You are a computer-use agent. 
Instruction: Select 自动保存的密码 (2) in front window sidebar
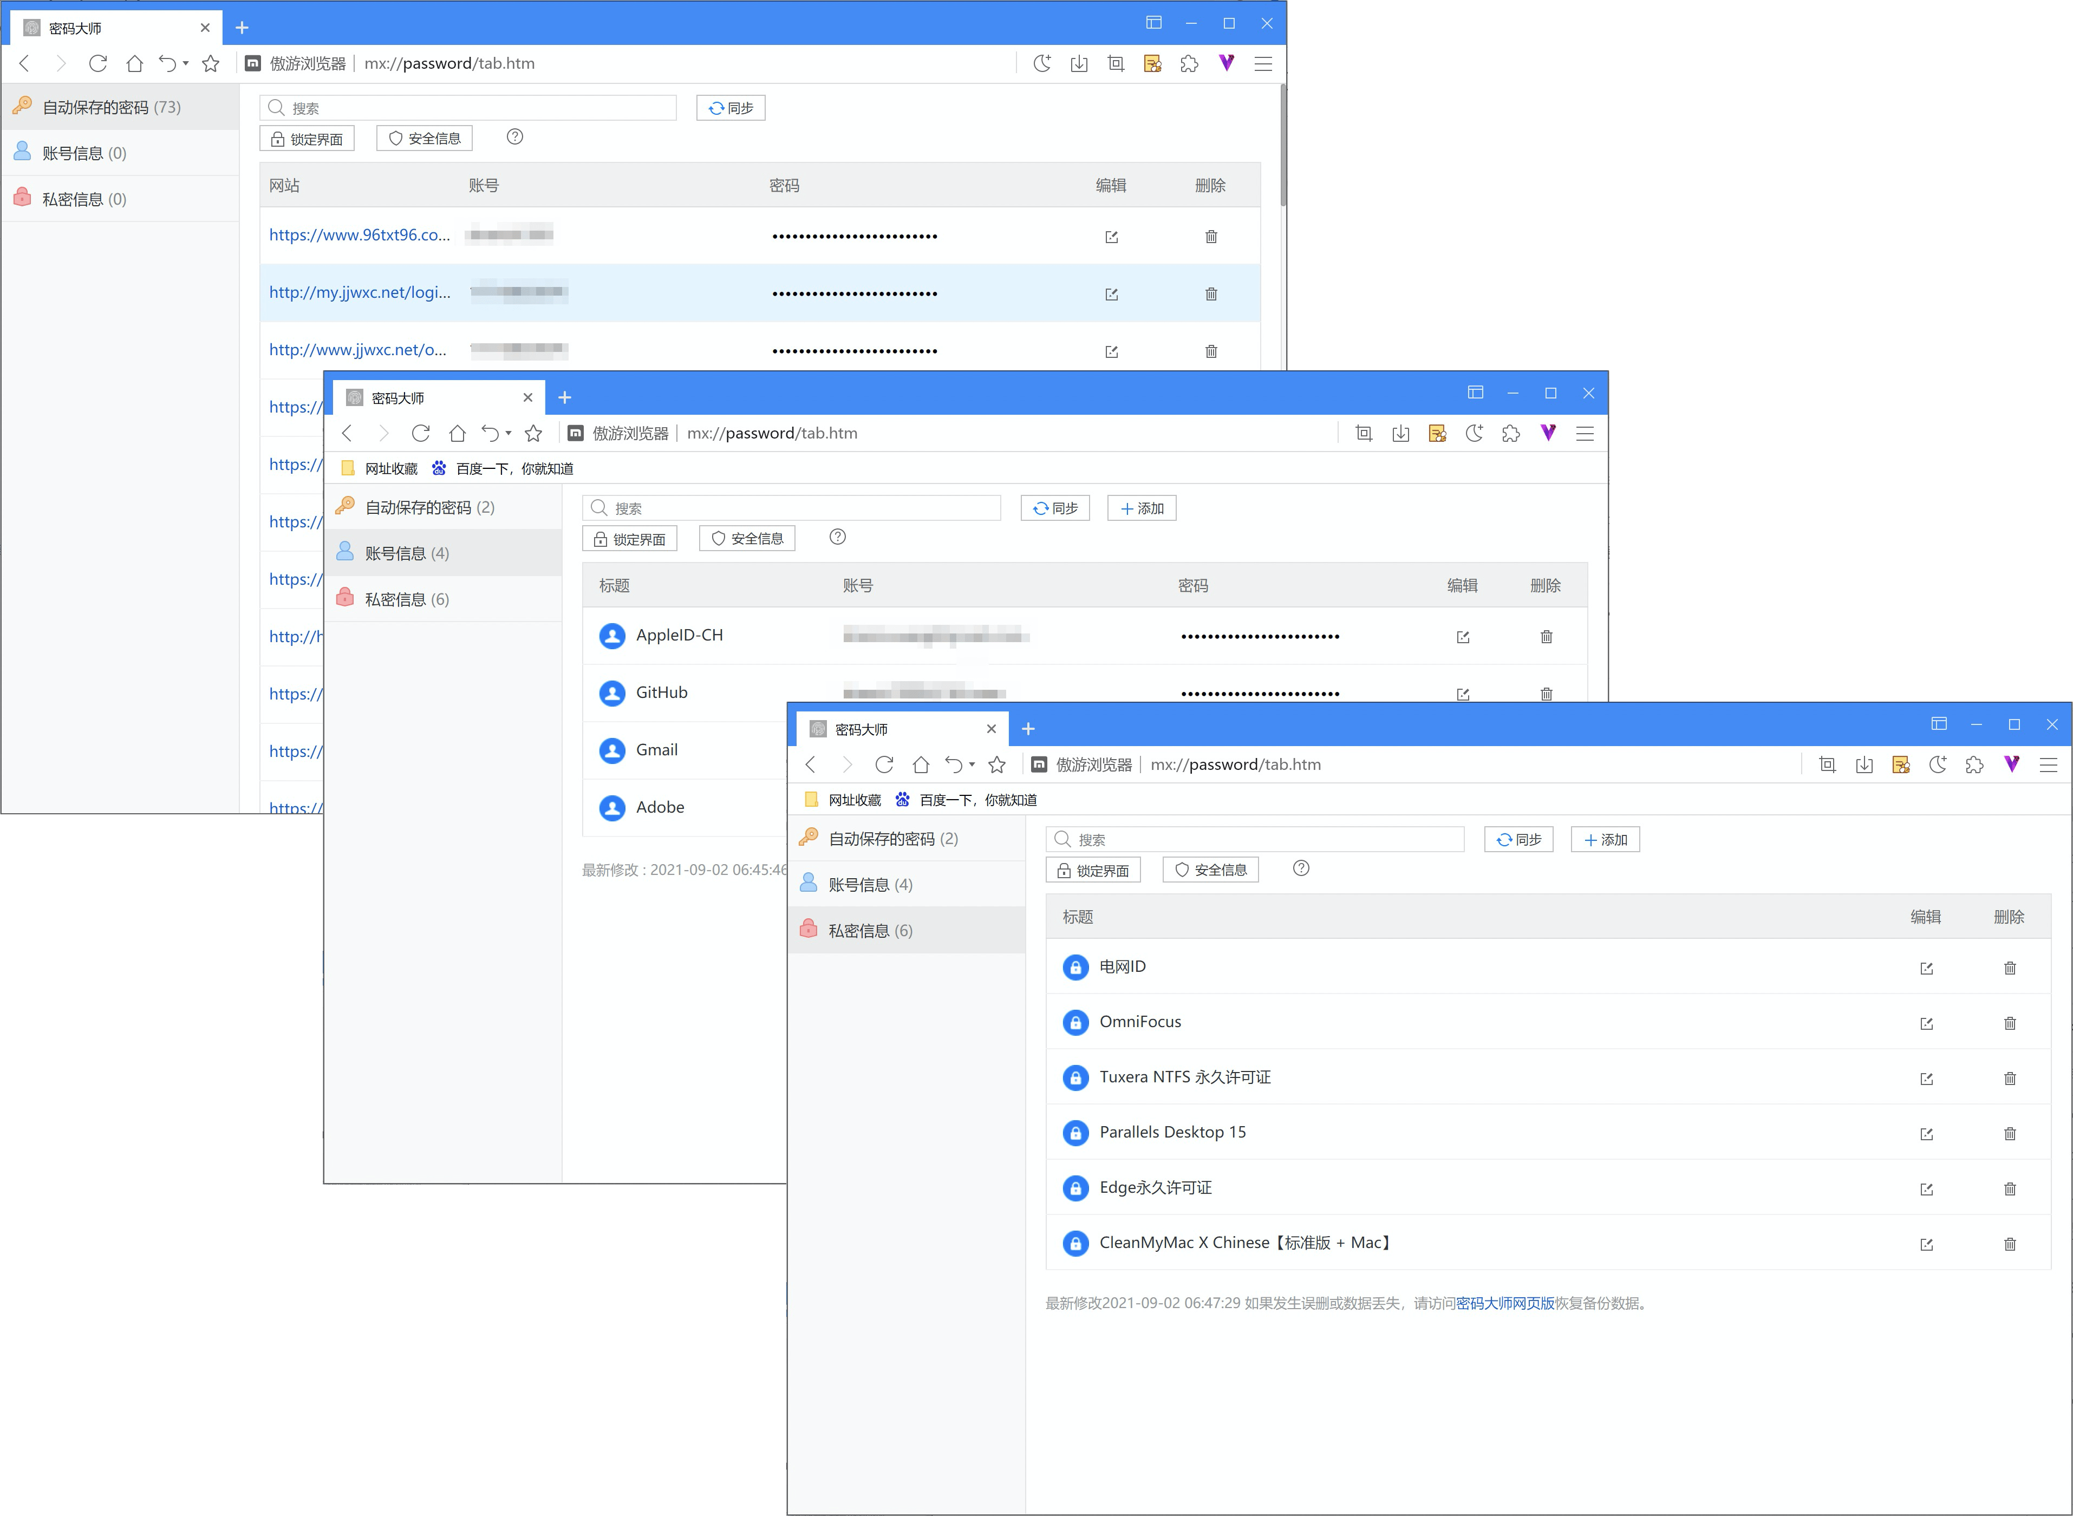[x=907, y=839]
